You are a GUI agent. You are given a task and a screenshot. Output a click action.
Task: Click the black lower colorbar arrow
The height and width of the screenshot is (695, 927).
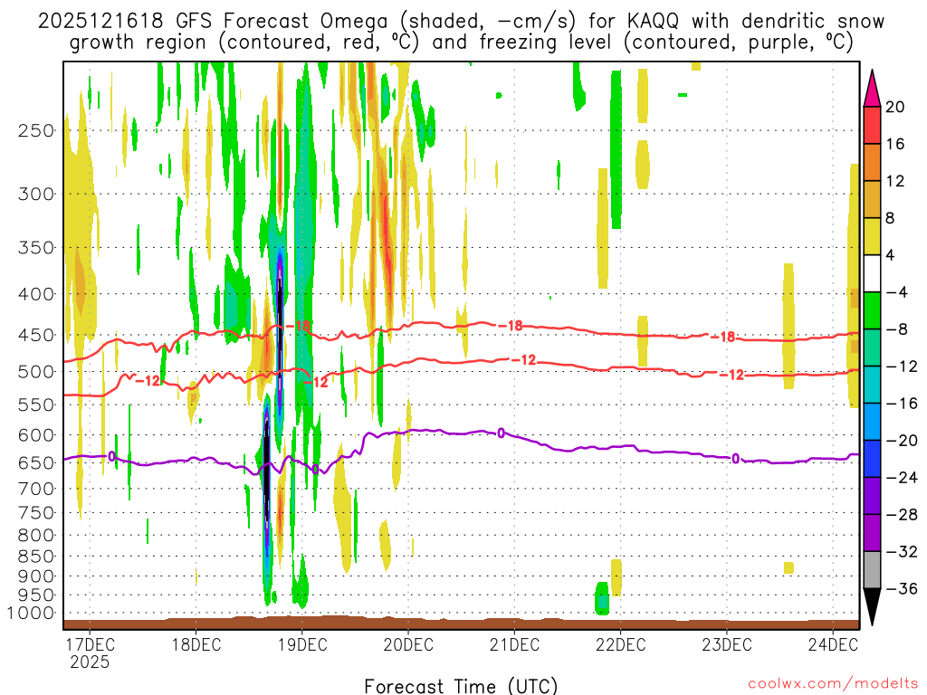pyautogui.click(x=872, y=607)
